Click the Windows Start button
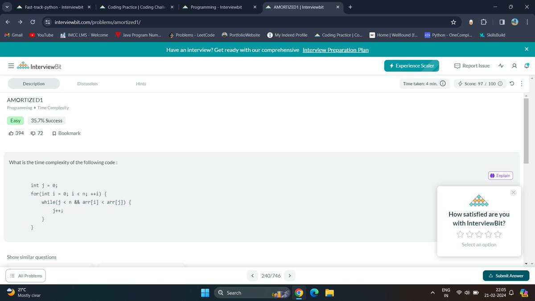This screenshot has height=301, width=535. (x=205, y=293)
